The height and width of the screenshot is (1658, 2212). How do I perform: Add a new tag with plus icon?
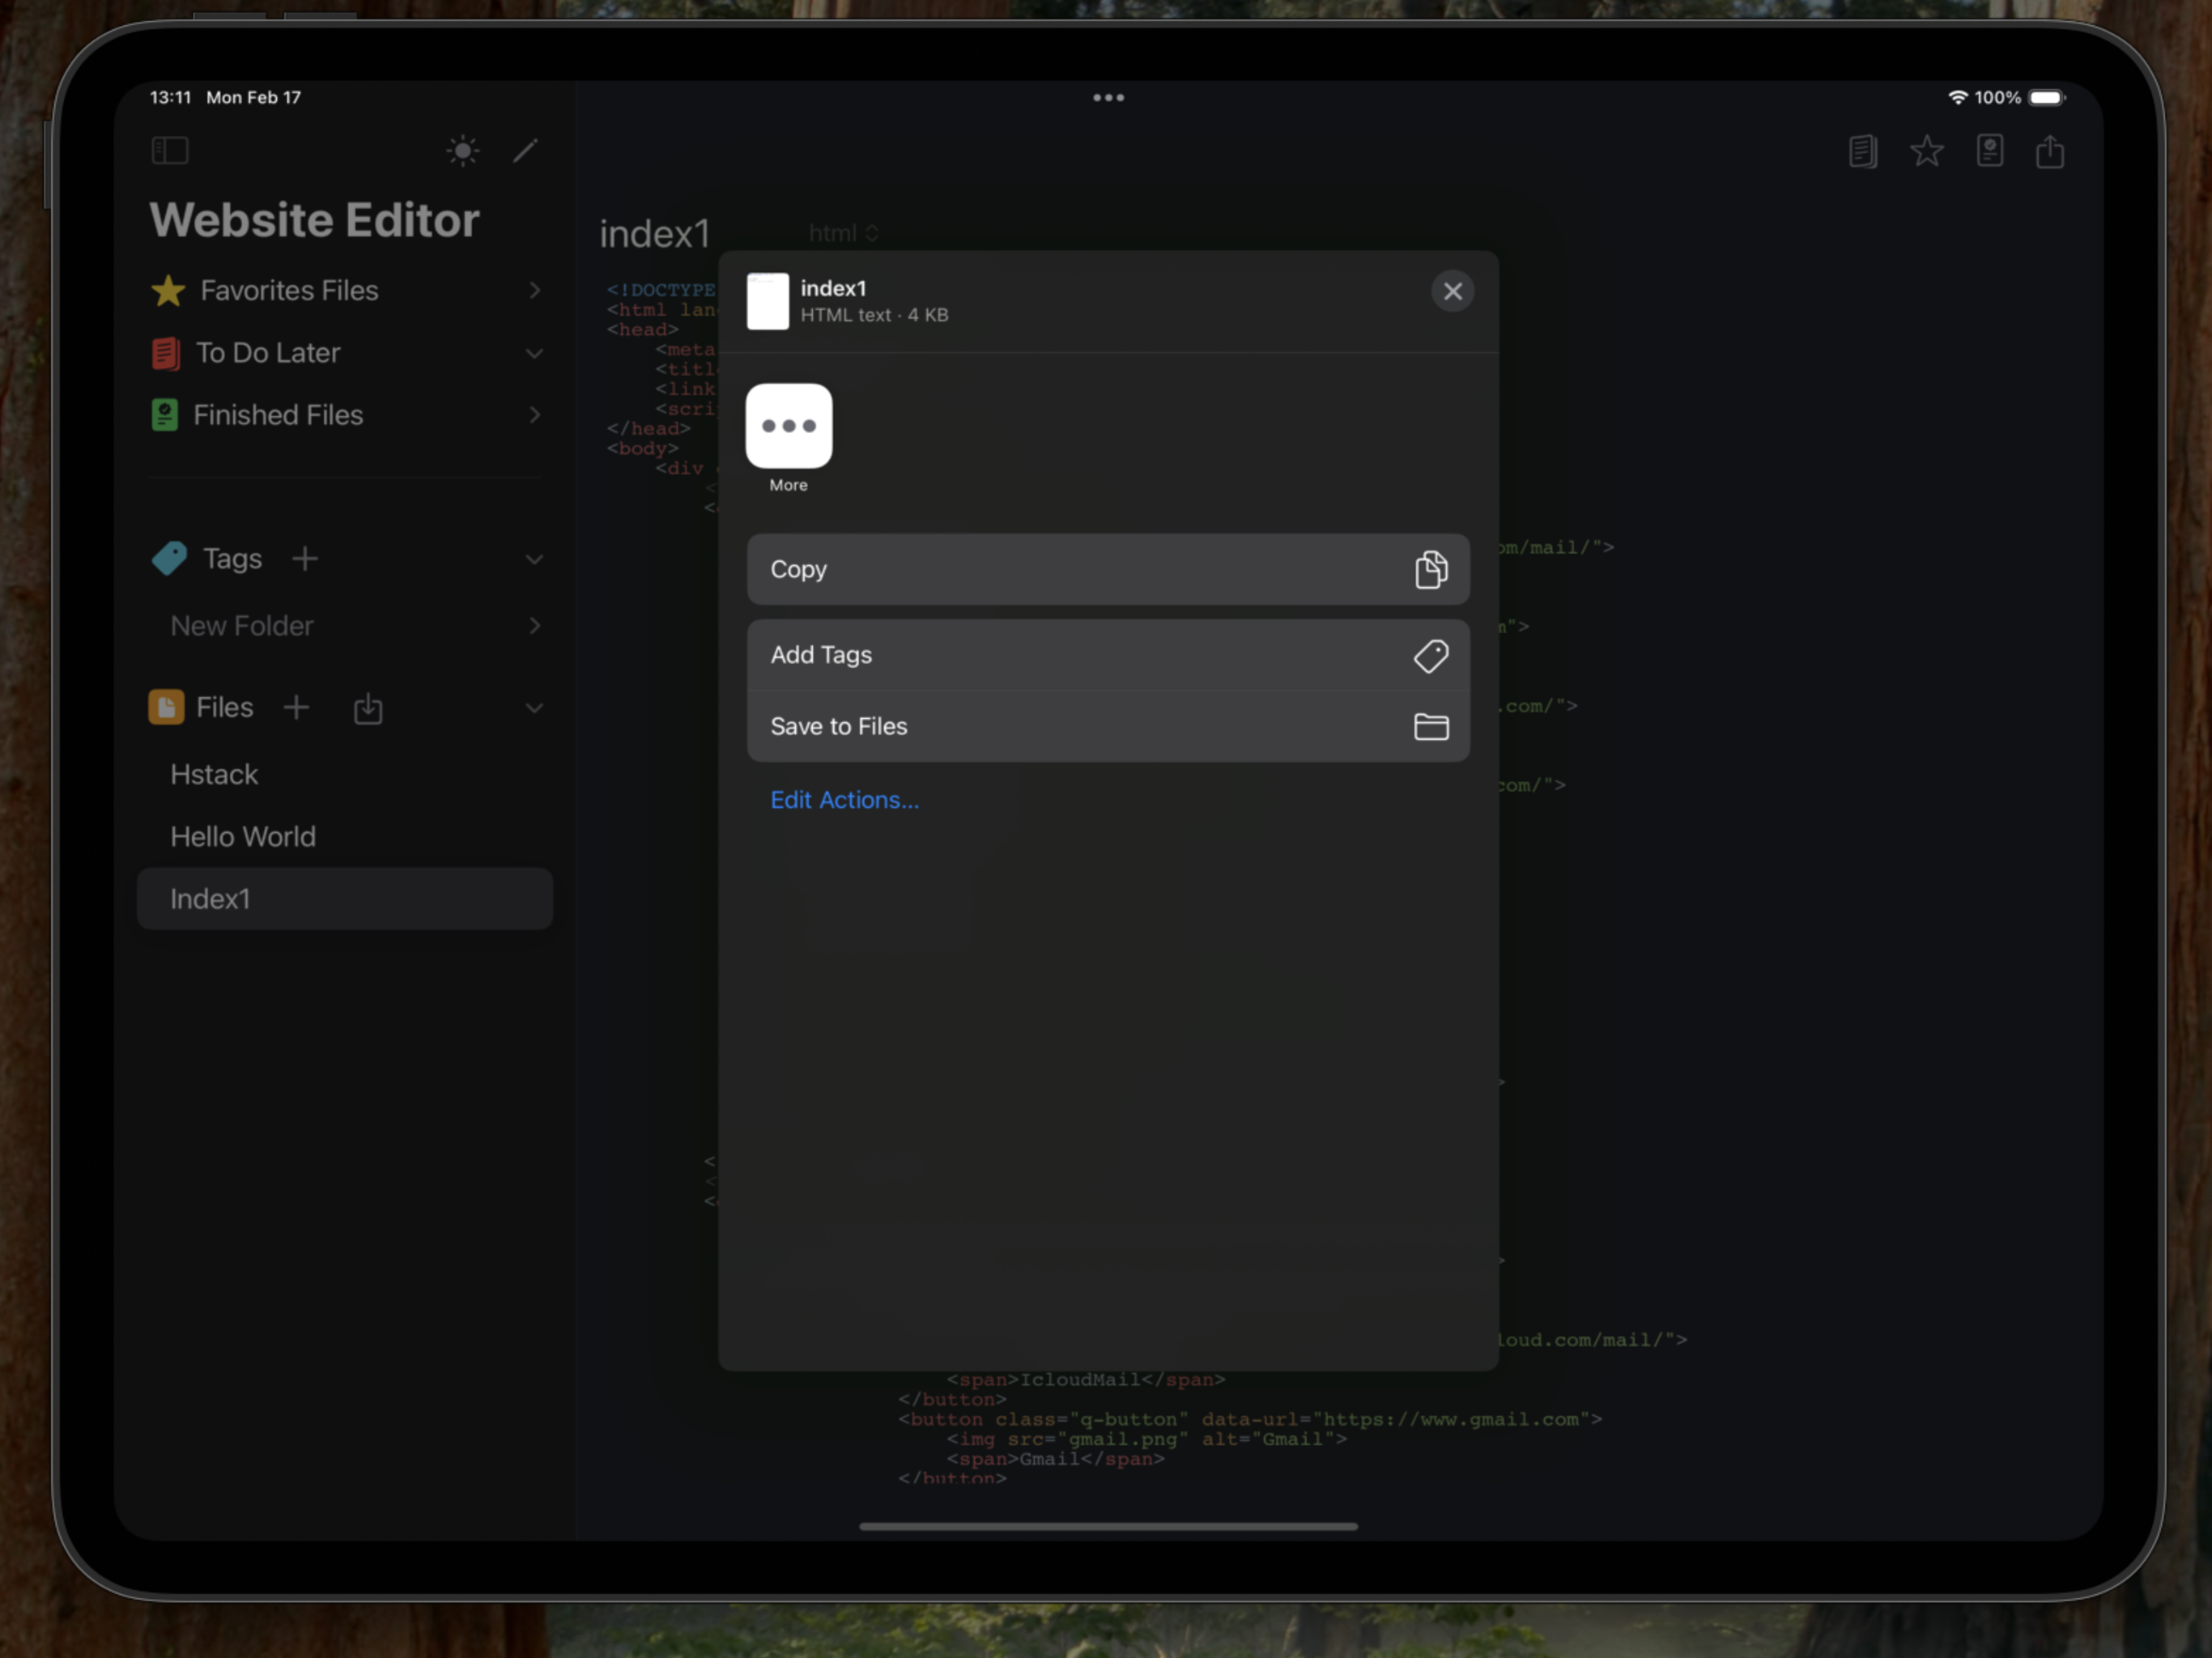305,558
